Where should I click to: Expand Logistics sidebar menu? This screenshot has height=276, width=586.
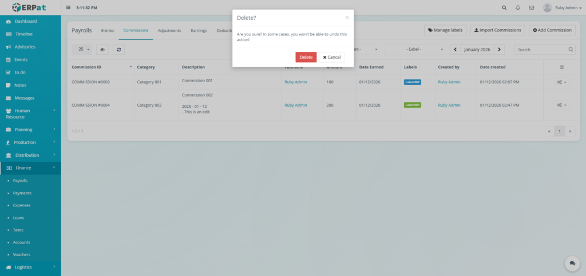(30, 267)
